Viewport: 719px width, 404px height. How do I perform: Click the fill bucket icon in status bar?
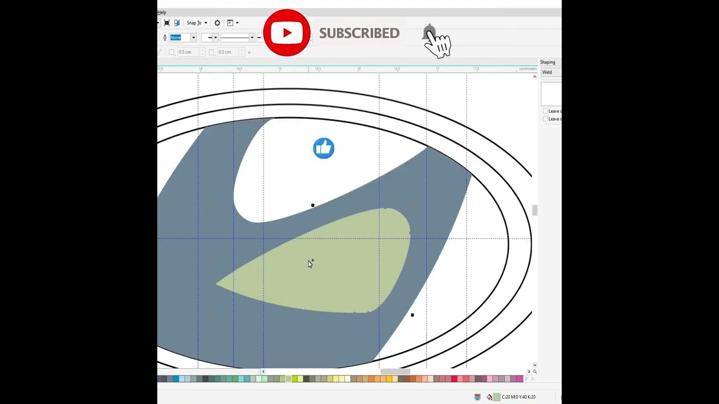(489, 397)
